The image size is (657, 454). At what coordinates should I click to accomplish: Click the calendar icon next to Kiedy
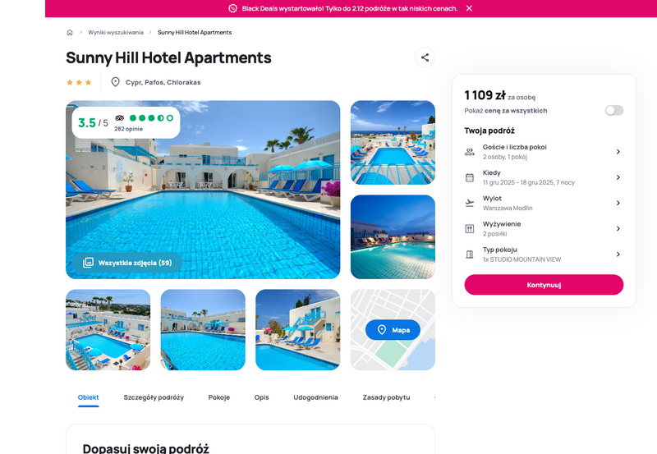(x=470, y=177)
